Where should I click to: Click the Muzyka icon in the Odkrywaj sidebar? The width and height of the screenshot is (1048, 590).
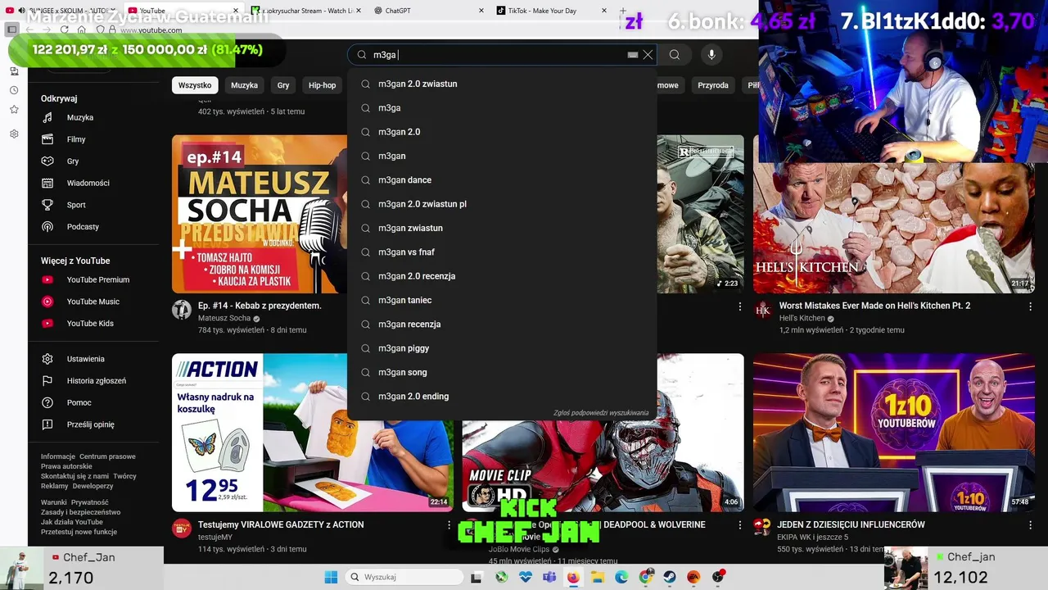tap(47, 117)
